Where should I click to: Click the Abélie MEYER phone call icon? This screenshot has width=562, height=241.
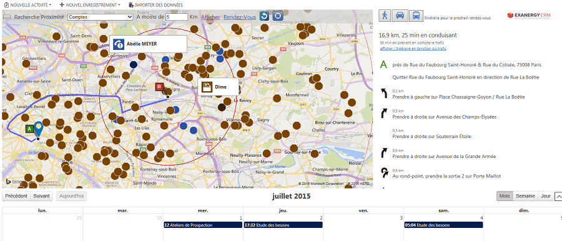click(118, 44)
